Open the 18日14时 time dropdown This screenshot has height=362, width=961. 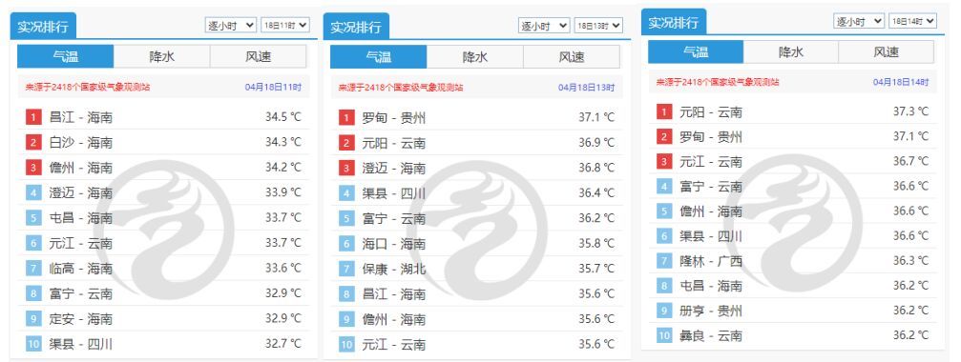coord(912,21)
